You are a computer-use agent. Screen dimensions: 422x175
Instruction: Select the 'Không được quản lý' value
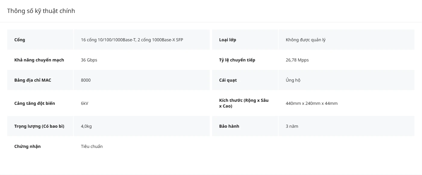(x=305, y=40)
